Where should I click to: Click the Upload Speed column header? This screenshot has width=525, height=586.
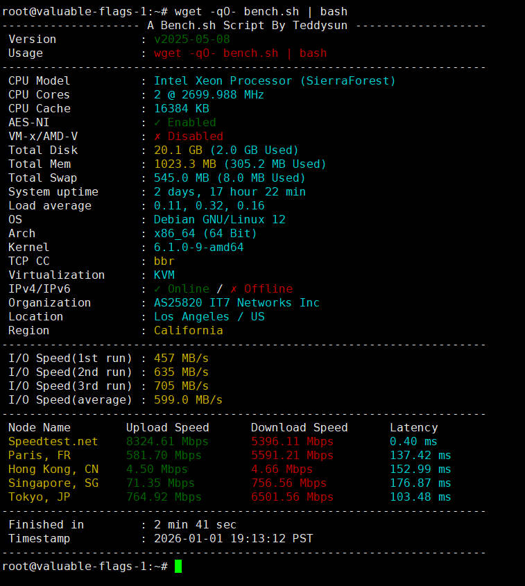click(167, 428)
